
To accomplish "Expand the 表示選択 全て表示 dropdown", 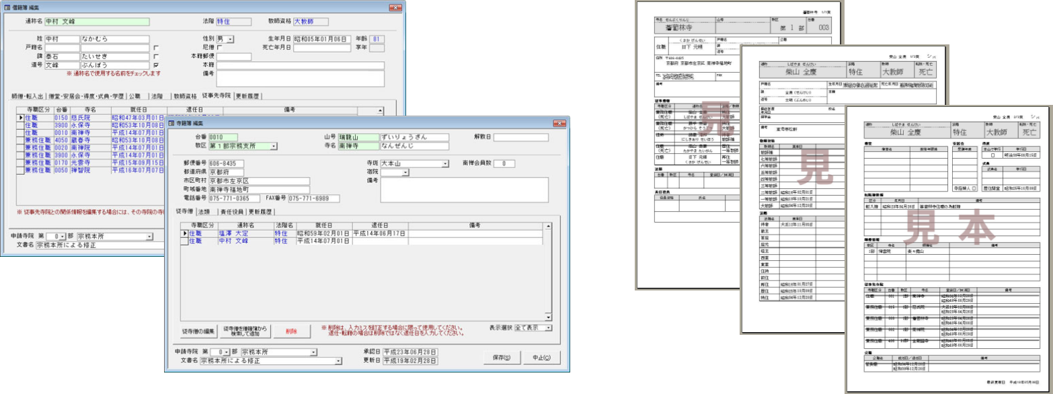I will click(549, 328).
